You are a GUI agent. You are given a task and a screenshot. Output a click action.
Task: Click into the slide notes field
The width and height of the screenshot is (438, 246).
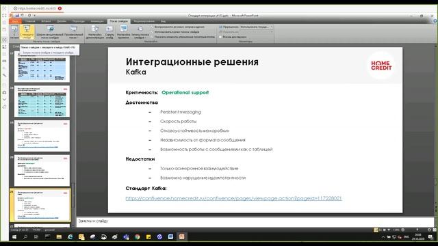(255, 221)
